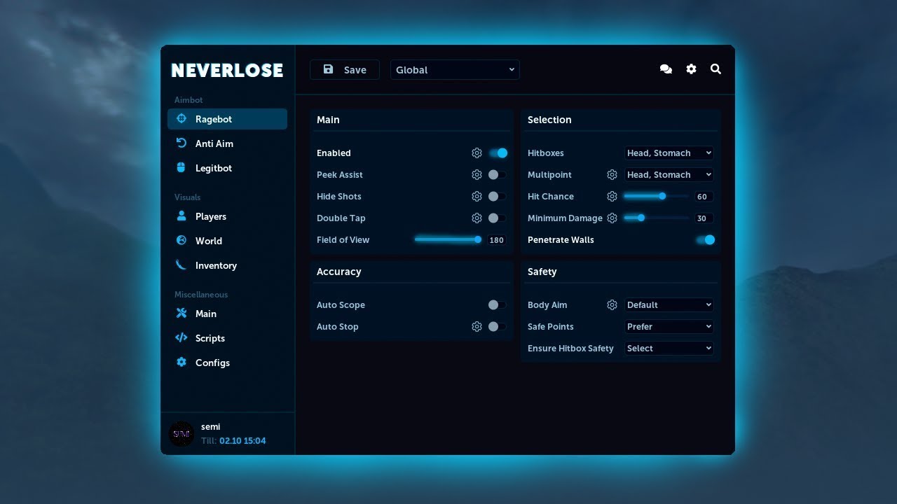Open the Multipoint dropdown
This screenshot has height=504, width=897.
tap(669, 174)
